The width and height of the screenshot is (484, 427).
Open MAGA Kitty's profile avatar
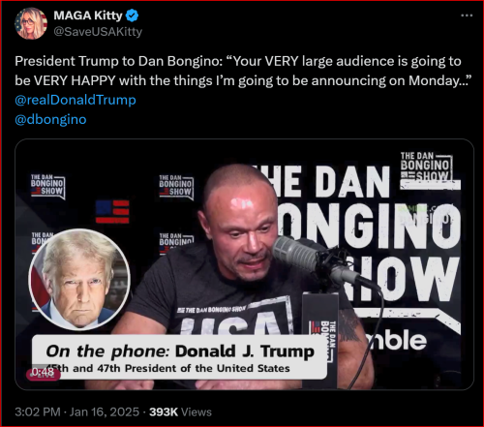click(31, 23)
